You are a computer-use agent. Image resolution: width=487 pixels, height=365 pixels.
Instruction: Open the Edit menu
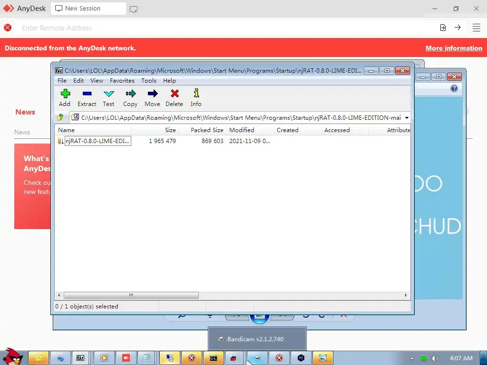(x=78, y=81)
